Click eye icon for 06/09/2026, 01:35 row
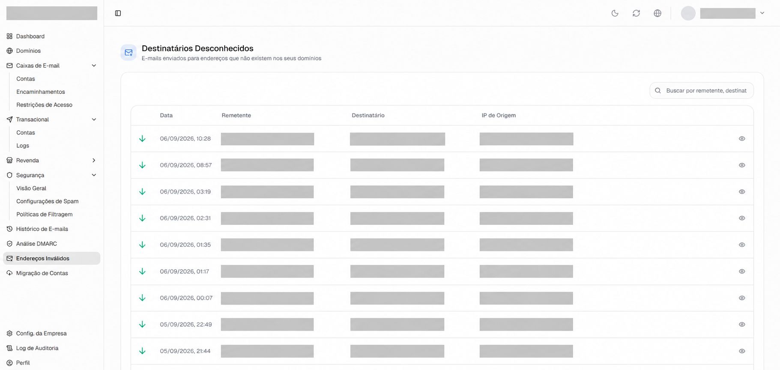Image resolution: width=780 pixels, height=370 pixels. tap(742, 245)
